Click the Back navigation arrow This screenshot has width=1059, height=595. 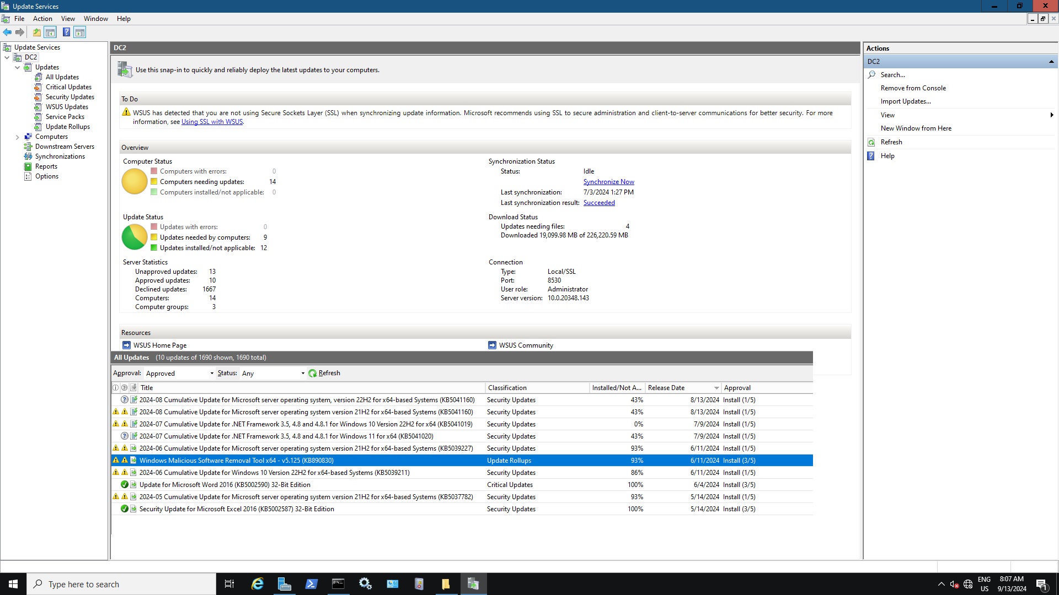click(8, 32)
